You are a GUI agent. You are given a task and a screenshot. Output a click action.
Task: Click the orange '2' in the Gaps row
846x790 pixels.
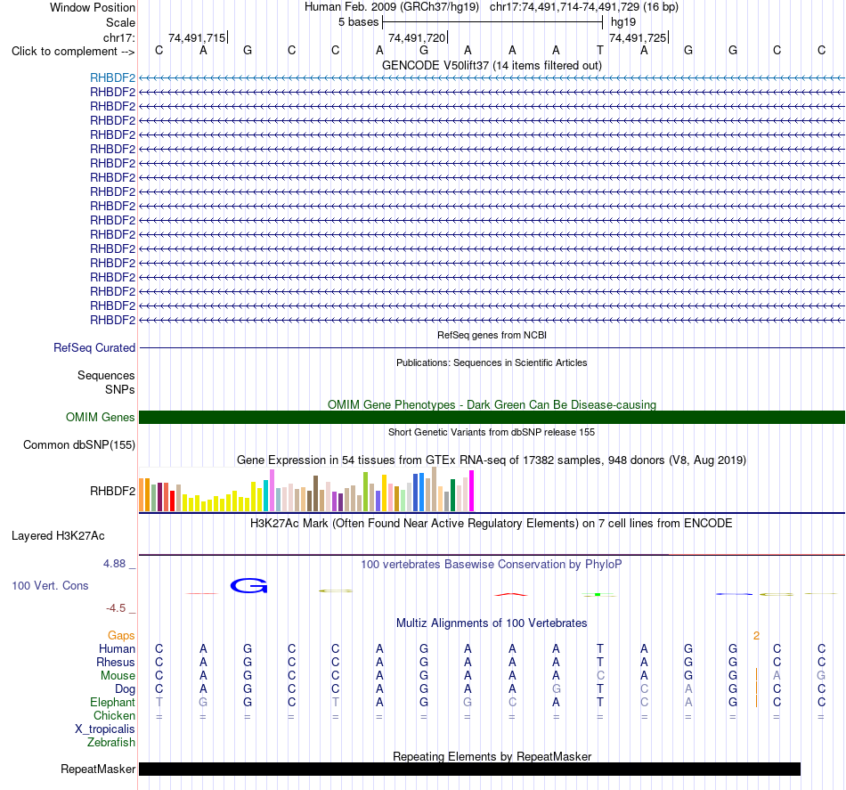[x=756, y=636]
